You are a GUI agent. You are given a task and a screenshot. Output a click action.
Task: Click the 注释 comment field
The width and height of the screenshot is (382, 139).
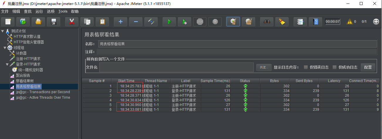tap(237, 52)
